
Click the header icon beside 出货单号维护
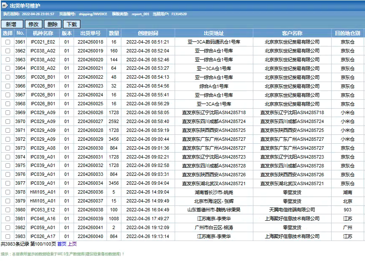click(5, 6)
